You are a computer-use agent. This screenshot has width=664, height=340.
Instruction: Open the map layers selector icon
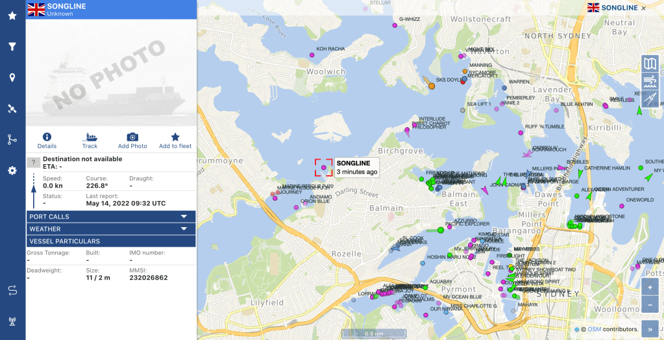[x=650, y=64]
